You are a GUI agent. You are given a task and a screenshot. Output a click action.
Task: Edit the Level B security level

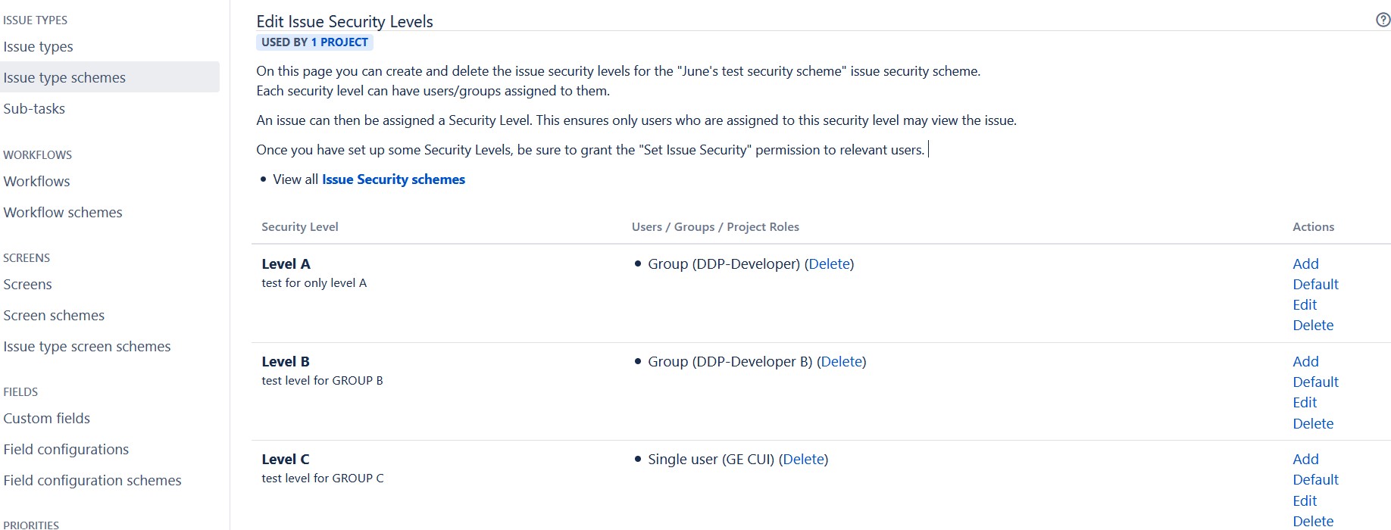(x=1305, y=402)
